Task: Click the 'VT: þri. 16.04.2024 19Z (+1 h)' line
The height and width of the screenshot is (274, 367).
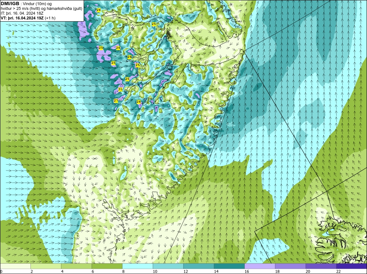Action: (x=28, y=18)
